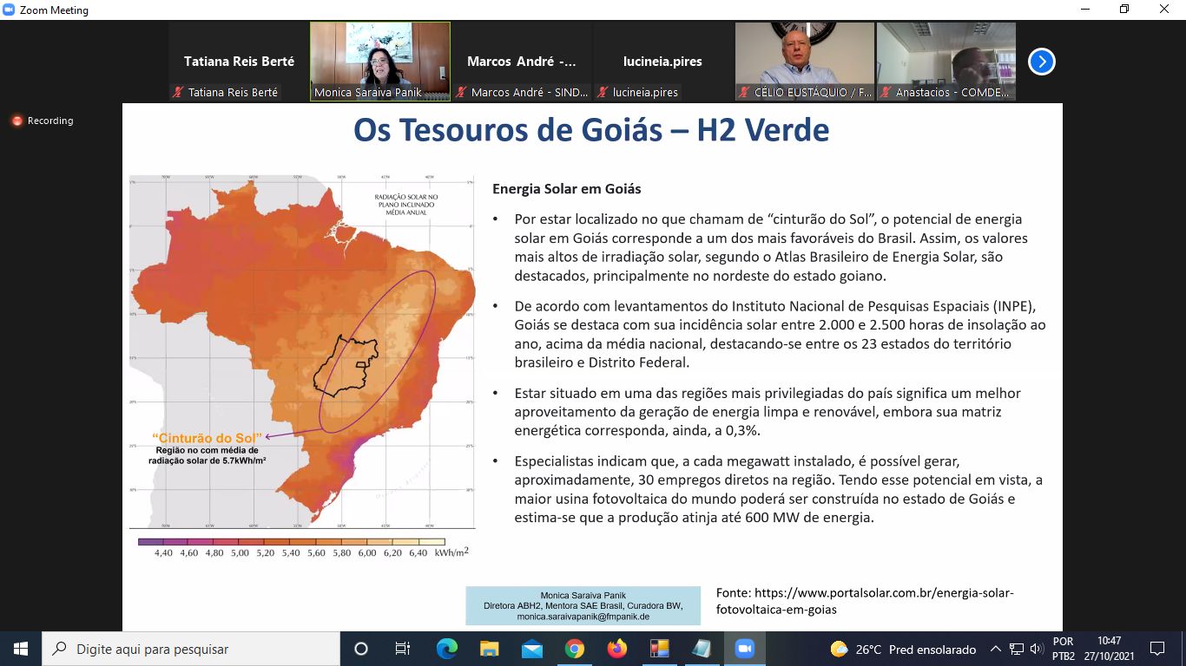Image resolution: width=1186 pixels, height=666 pixels.
Task: Click monica.saraivapanik@fmpanik.de email text
Action: [583, 617]
